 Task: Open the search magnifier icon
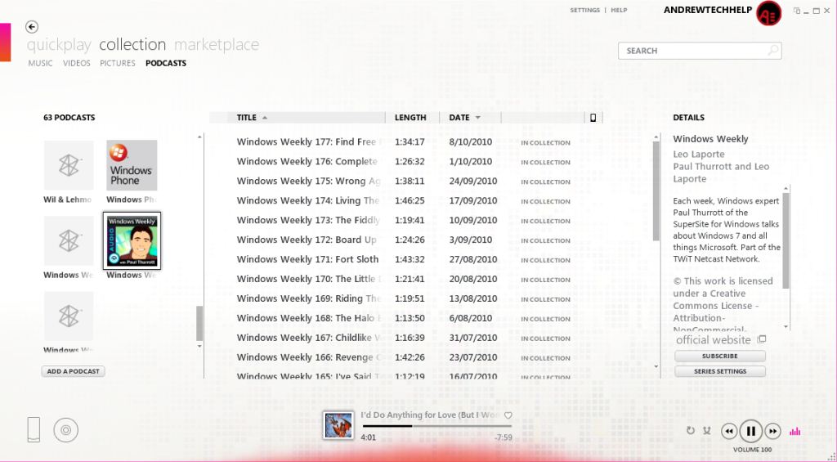[x=772, y=50]
